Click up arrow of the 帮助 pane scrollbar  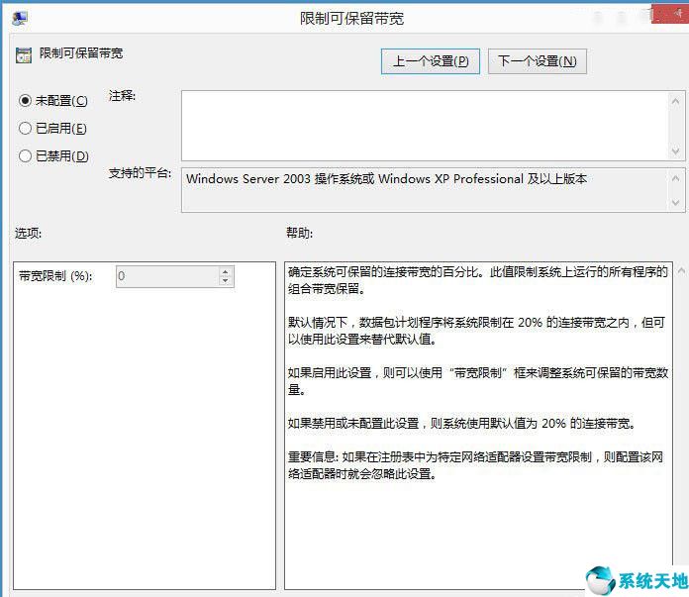(681, 270)
